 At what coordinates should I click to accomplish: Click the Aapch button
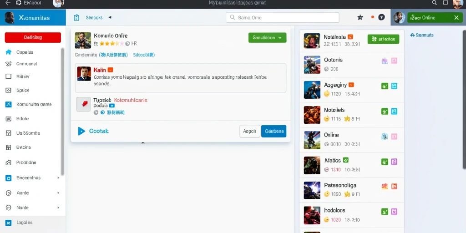pos(250,131)
